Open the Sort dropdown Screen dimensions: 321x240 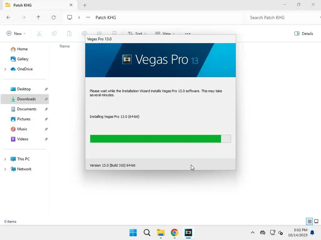137,33
